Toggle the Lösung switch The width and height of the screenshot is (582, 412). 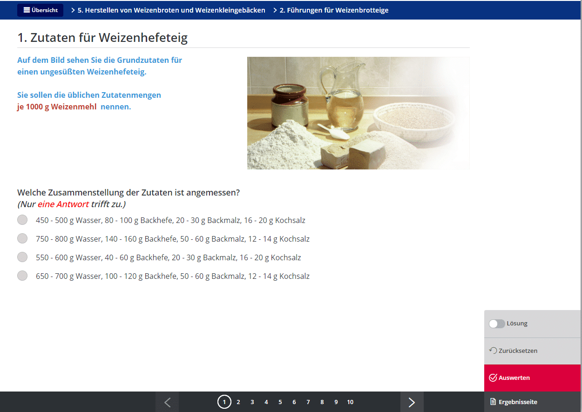click(x=497, y=324)
